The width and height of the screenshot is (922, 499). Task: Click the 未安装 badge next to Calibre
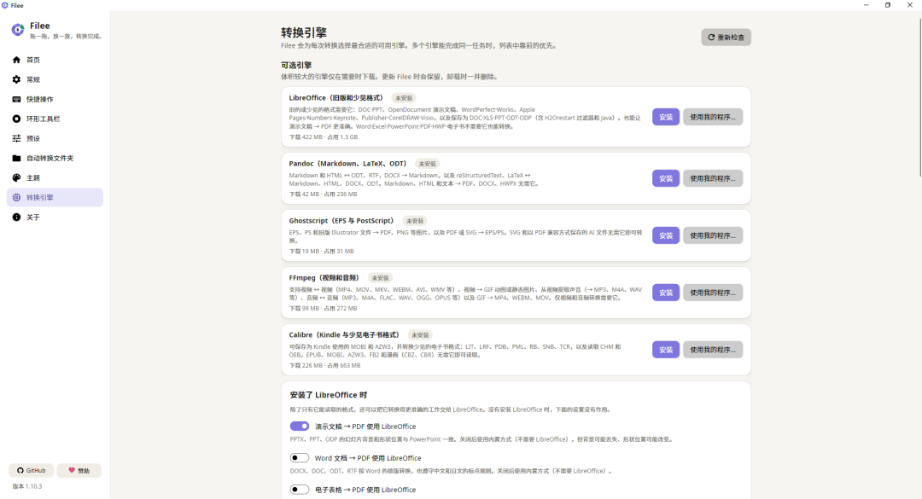[x=420, y=335]
